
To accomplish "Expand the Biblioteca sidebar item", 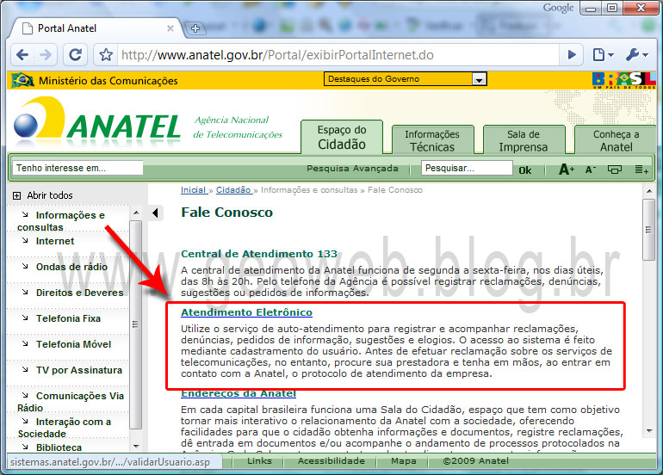I will coord(59,447).
